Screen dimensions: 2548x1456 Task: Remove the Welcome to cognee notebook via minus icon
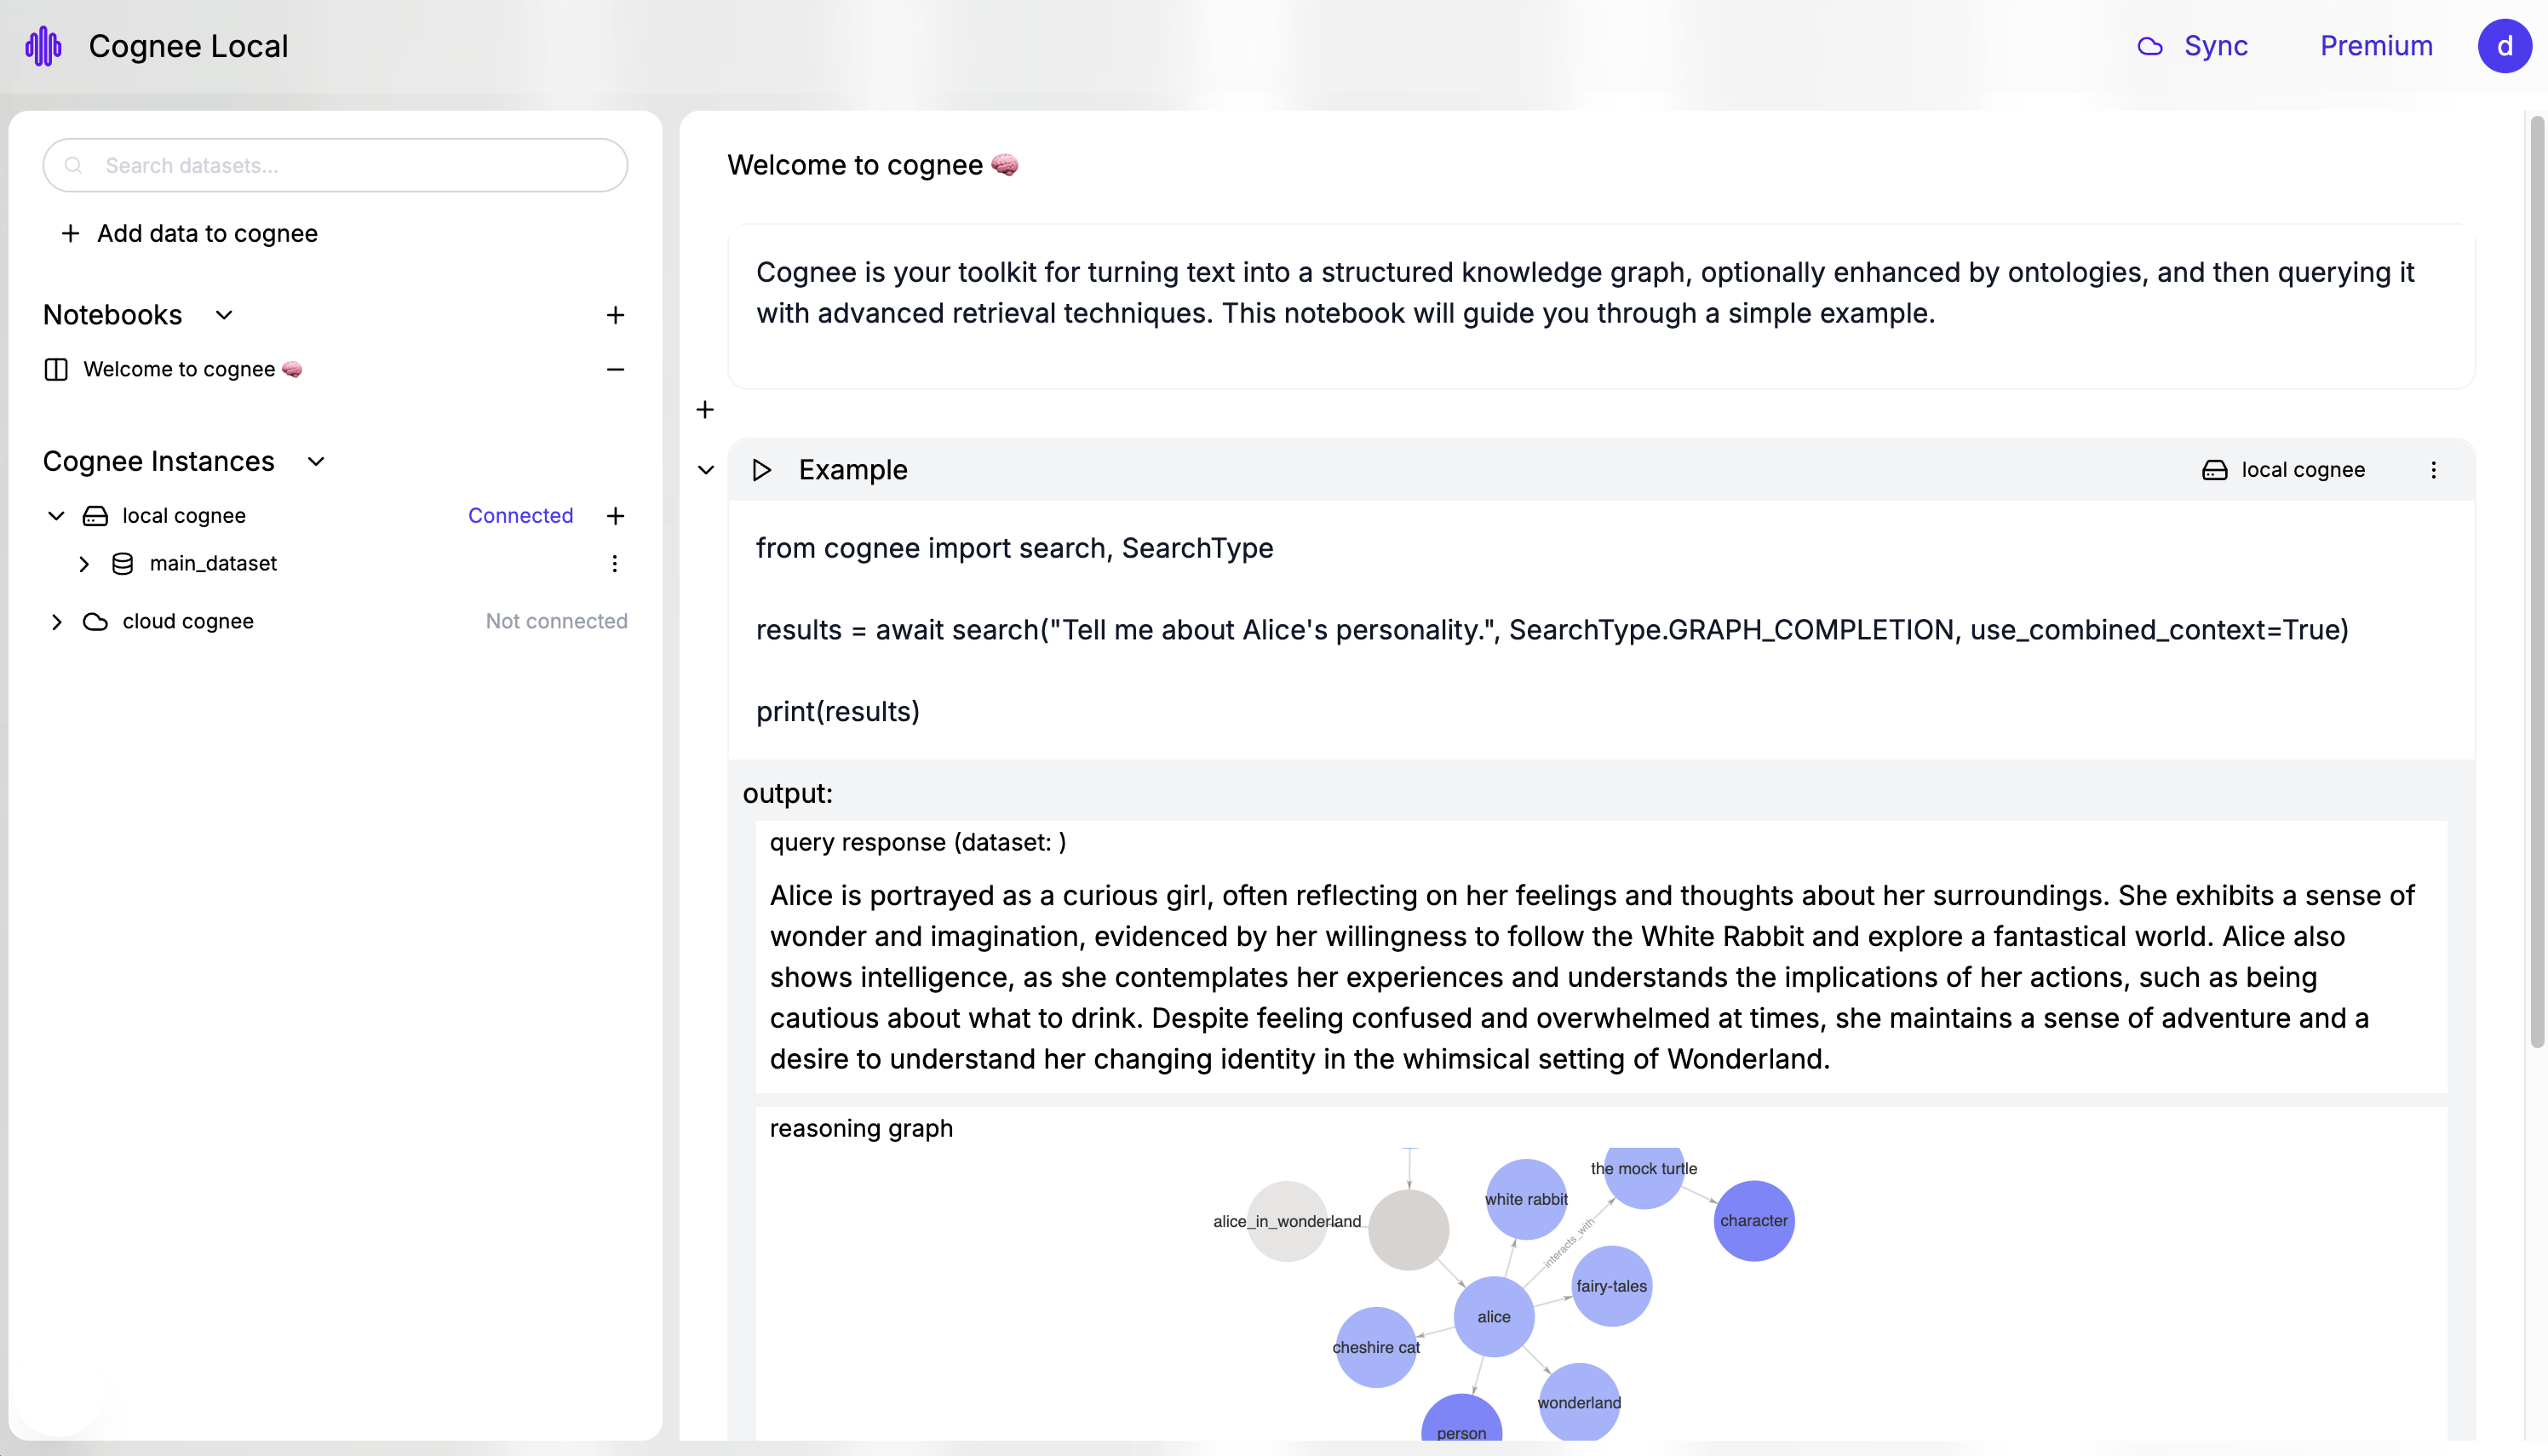click(616, 369)
